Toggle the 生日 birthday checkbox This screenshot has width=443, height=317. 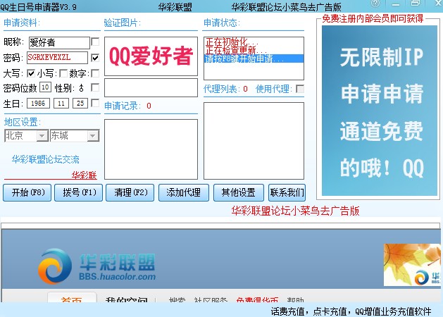(x=96, y=103)
